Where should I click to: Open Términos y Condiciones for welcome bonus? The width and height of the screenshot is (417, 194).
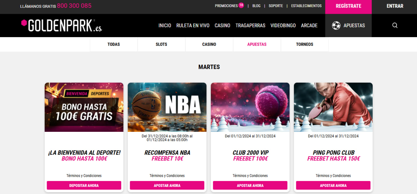tap(84, 175)
